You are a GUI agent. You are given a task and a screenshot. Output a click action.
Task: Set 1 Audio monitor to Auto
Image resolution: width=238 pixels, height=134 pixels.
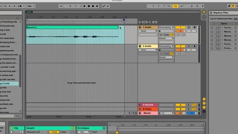click(x=166, y=35)
